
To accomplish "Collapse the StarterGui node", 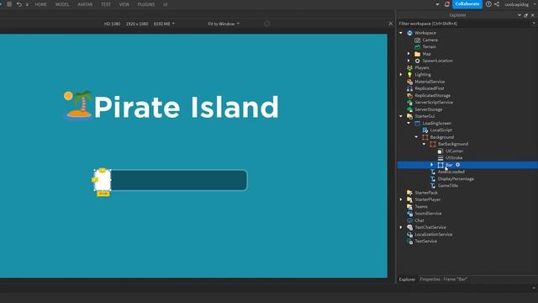I will click(401, 116).
